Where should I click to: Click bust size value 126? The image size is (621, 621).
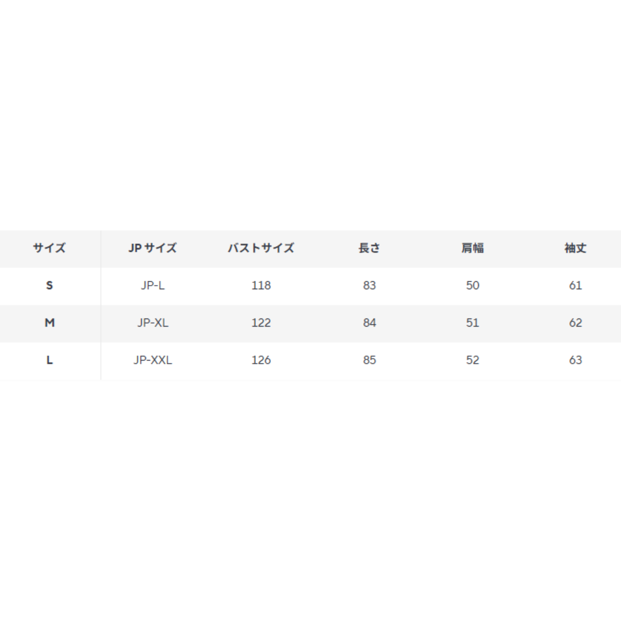(x=261, y=360)
